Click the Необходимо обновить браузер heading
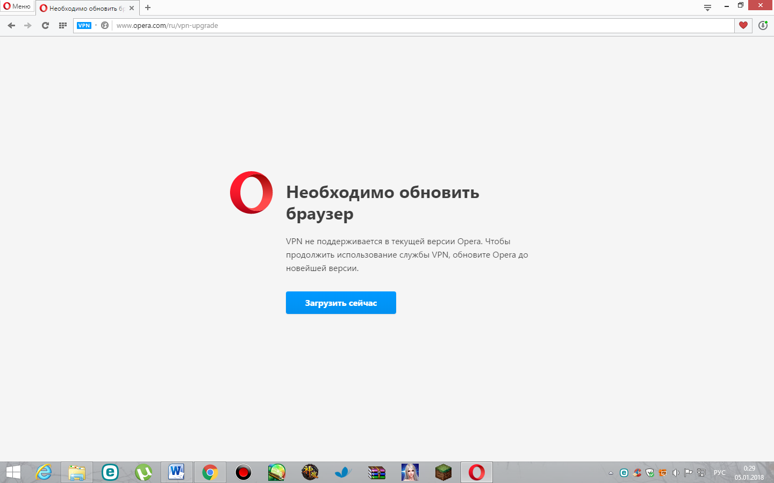 (383, 203)
